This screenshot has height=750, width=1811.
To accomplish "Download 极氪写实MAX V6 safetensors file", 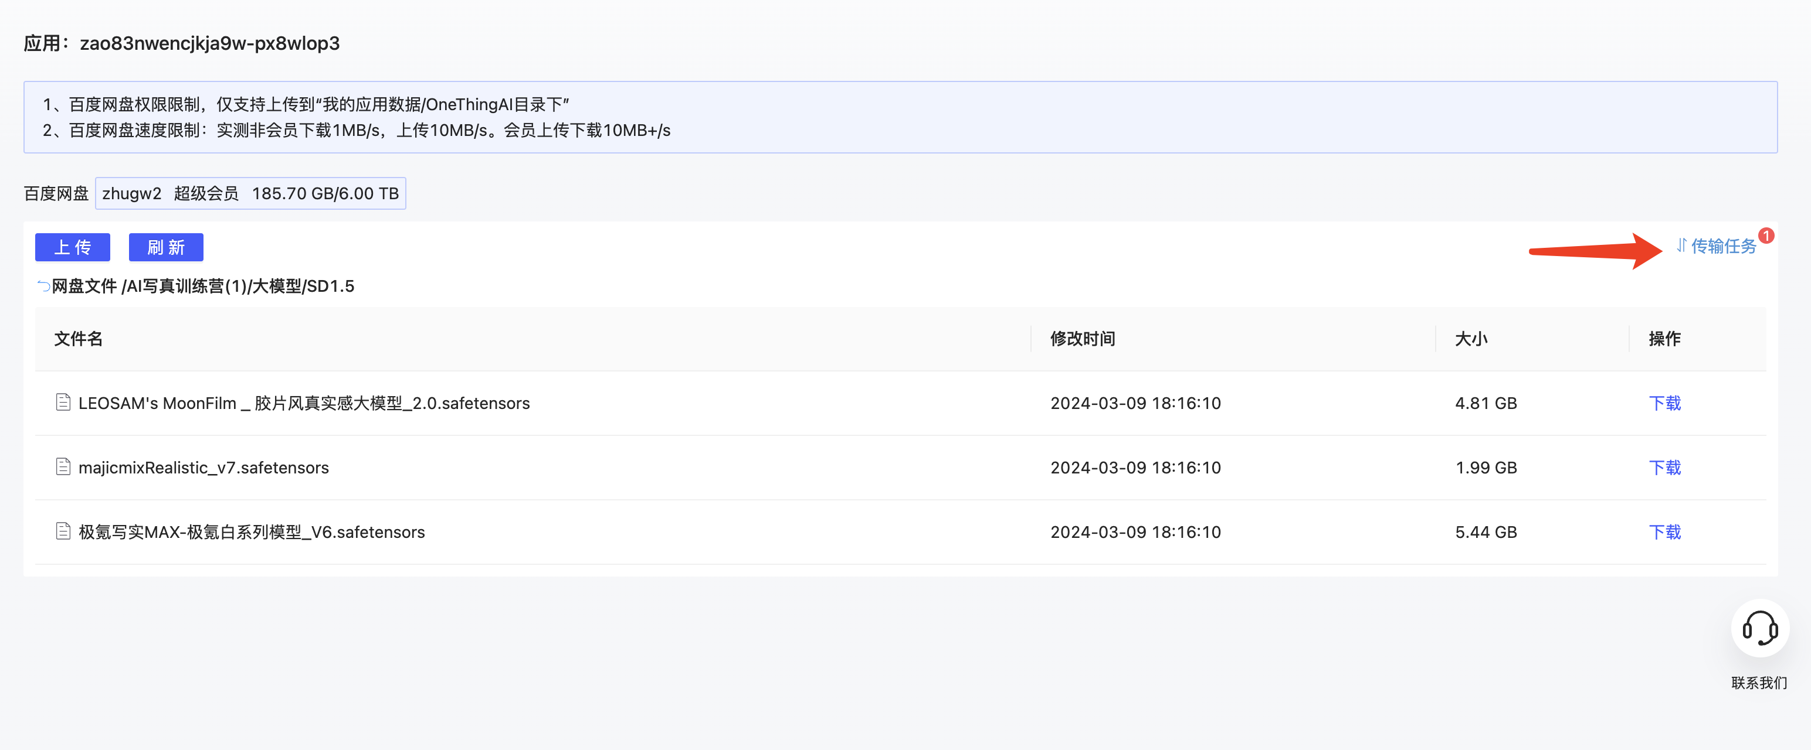I will tap(1664, 532).
